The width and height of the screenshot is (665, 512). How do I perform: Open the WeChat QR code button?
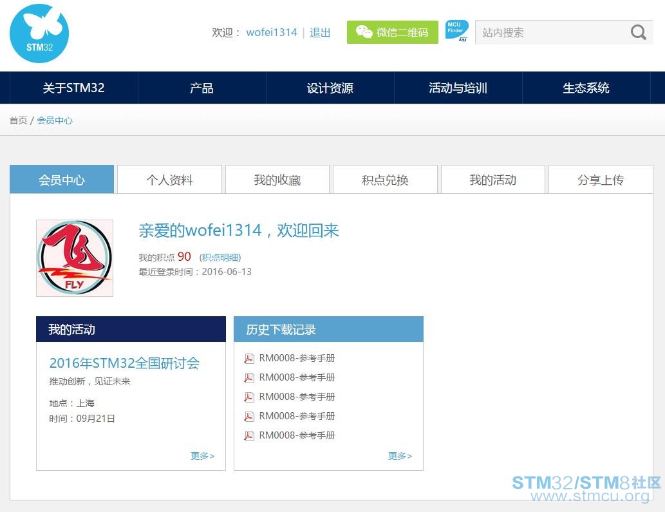pos(392,32)
